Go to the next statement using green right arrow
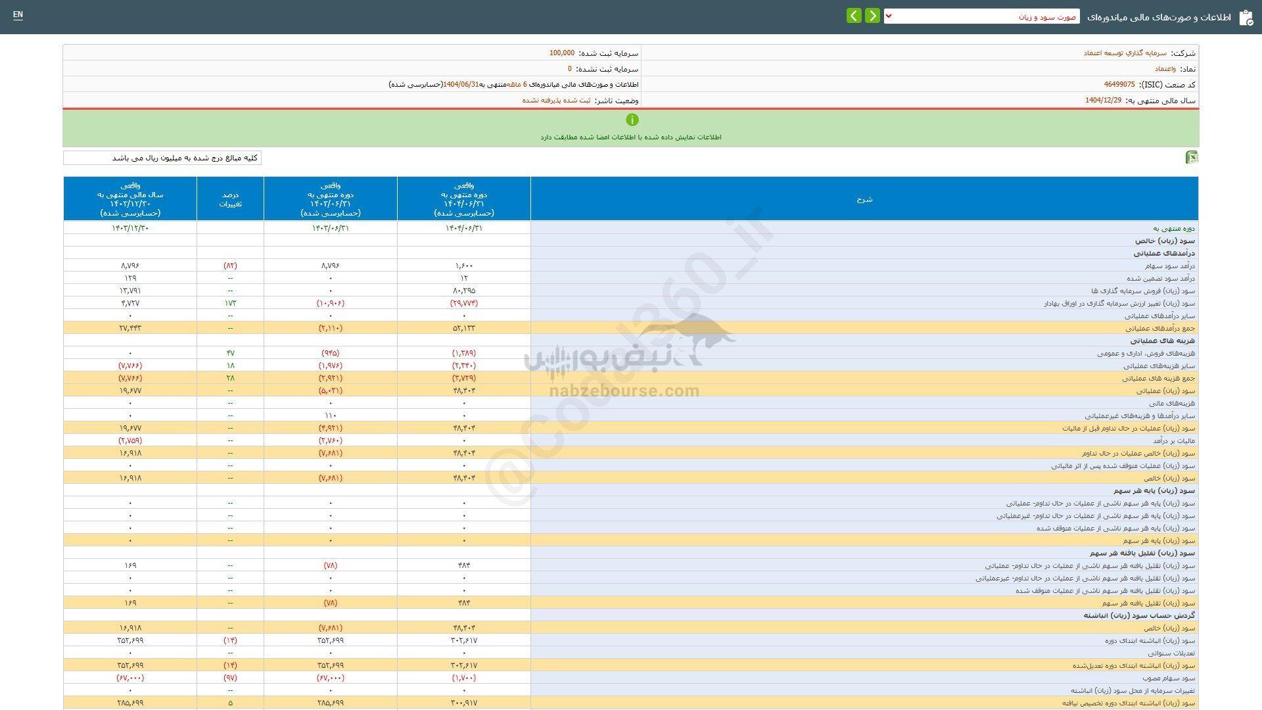Viewport: 1262px width, 710px height. tap(872, 14)
